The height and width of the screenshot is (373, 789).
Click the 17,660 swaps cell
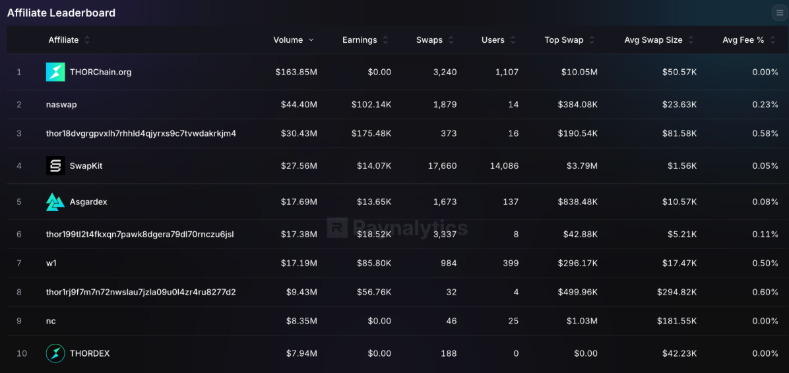(x=443, y=165)
